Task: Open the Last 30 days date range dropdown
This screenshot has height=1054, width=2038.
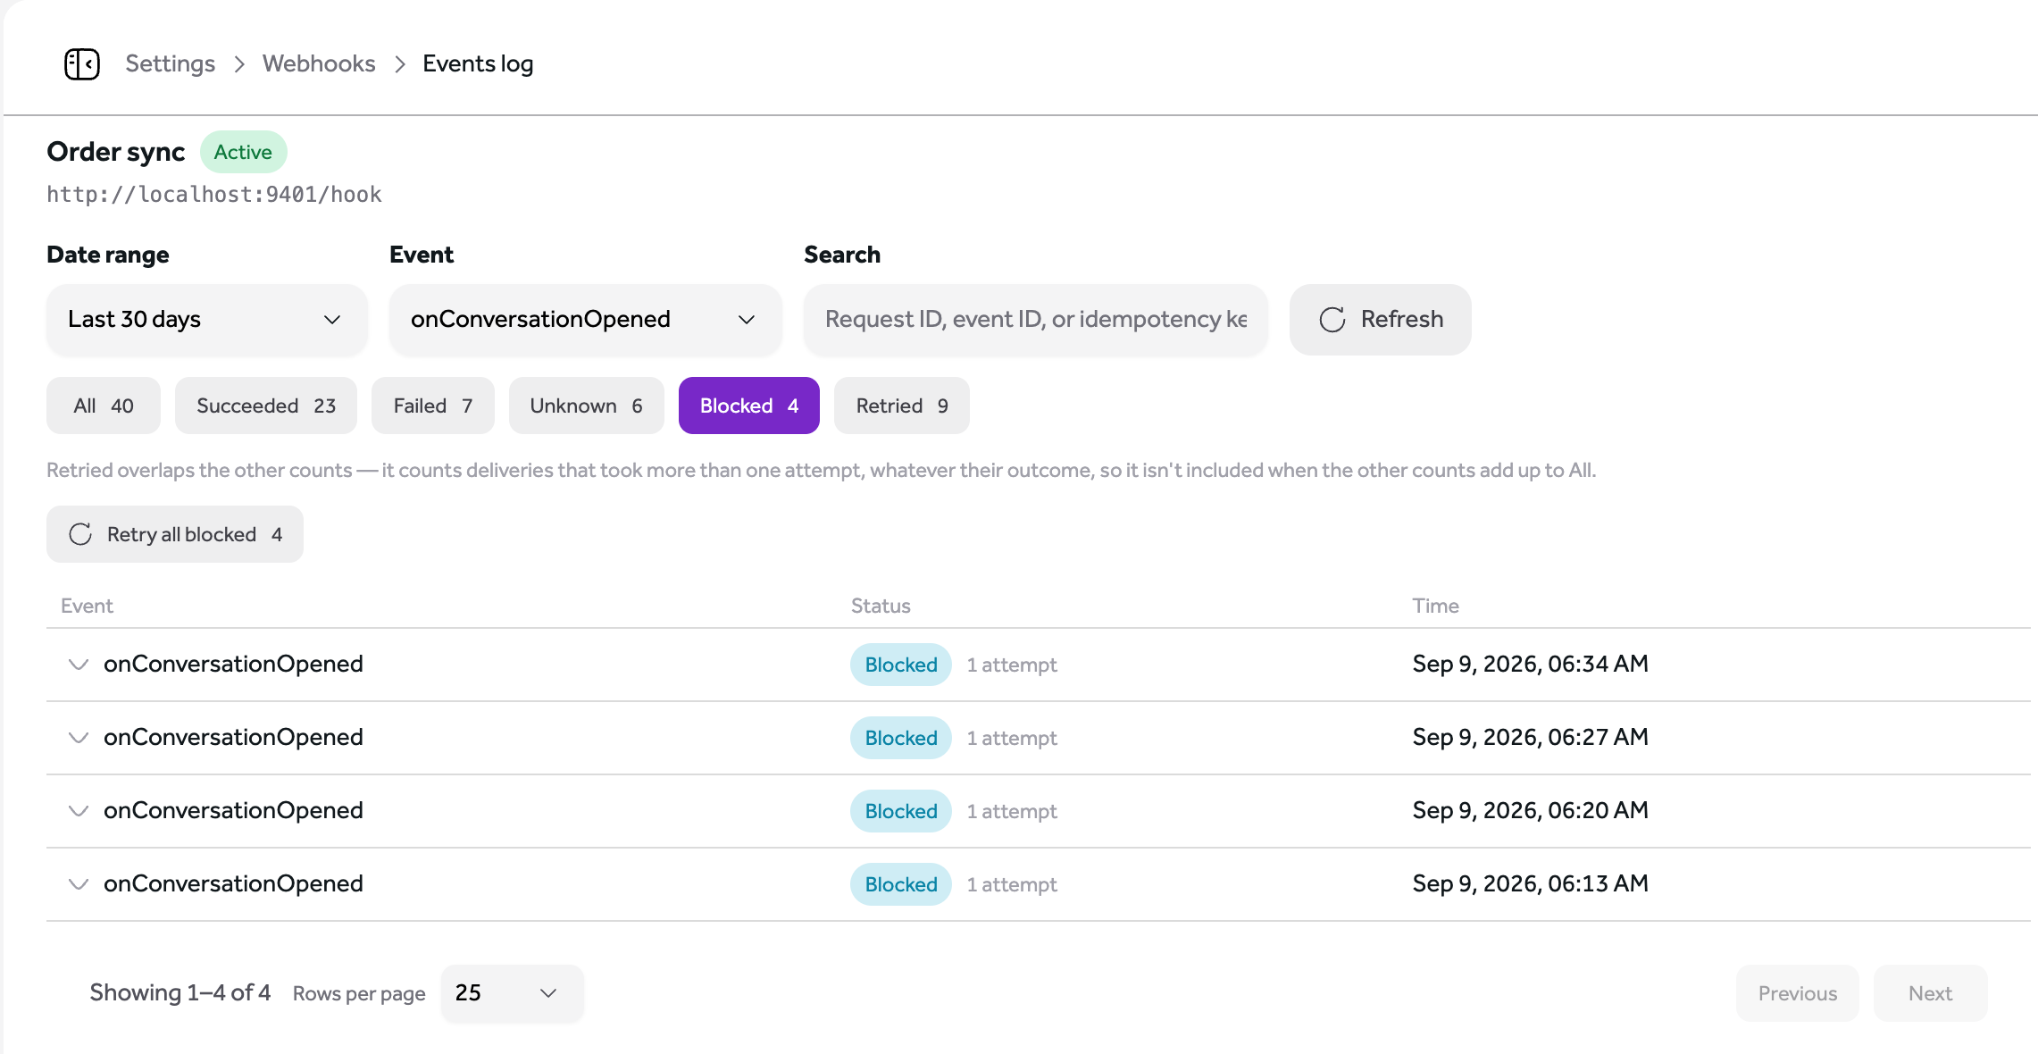Action: tap(206, 320)
